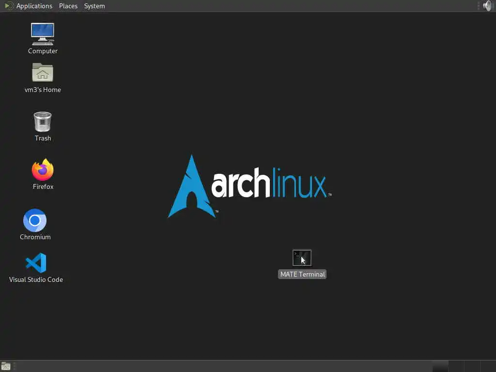Switch to the second workspace in switcher
Image resolution: width=496 pixels, height=372 pixels.
coord(456,366)
